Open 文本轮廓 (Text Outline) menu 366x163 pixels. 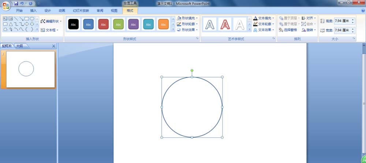coord(264,24)
